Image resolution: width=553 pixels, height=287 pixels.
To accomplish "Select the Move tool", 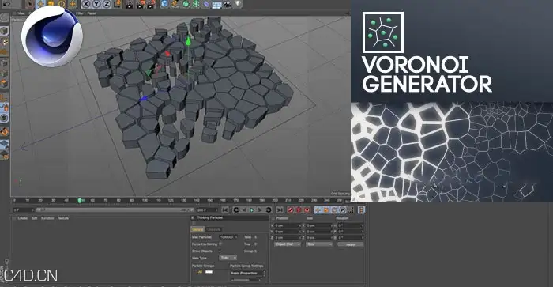I will tap(40, 4).
